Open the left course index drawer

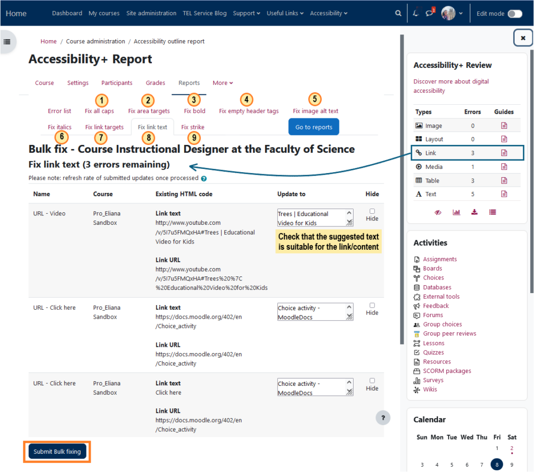[x=7, y=42]
